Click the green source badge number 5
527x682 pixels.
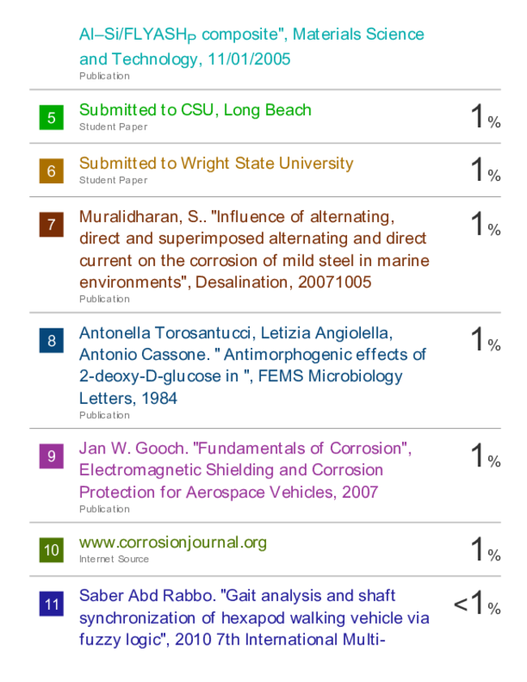coord(51,118)
